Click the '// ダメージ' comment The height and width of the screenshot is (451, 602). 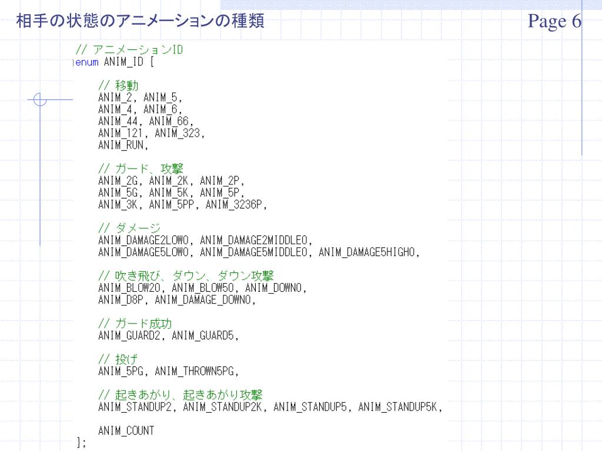pyautogui.click(x=129, y=228)
